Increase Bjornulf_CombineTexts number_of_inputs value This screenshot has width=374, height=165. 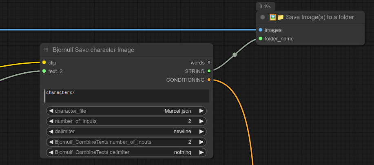coord(201,142)
